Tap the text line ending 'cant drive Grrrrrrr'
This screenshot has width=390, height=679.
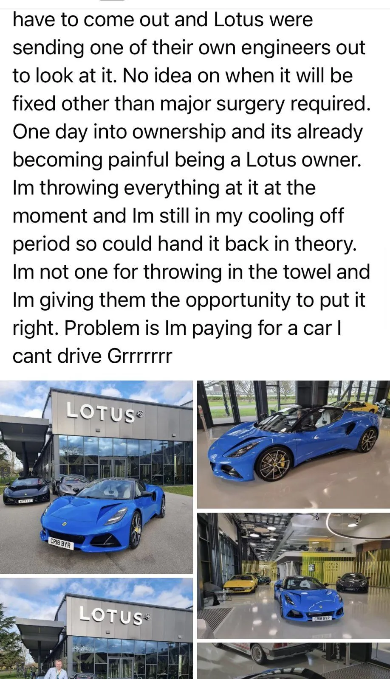92,356
